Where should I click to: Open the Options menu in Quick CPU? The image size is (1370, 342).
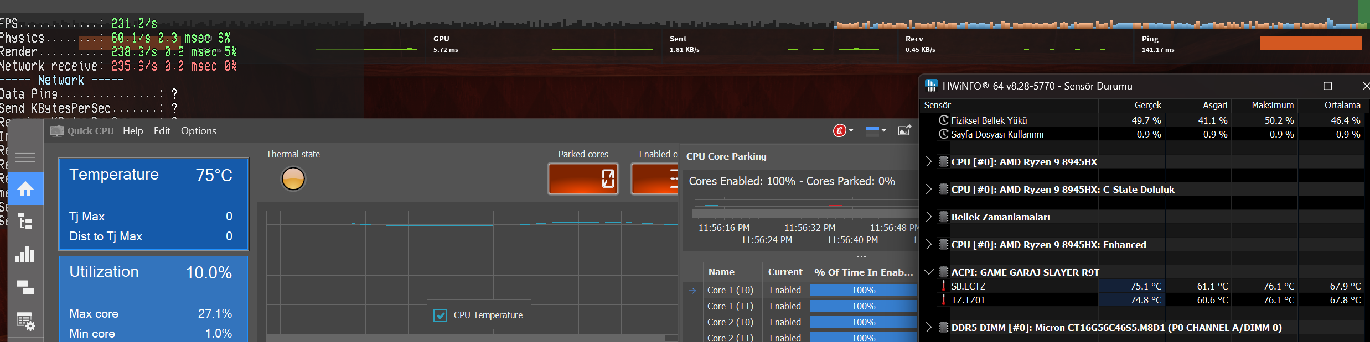tap(199, 131)
